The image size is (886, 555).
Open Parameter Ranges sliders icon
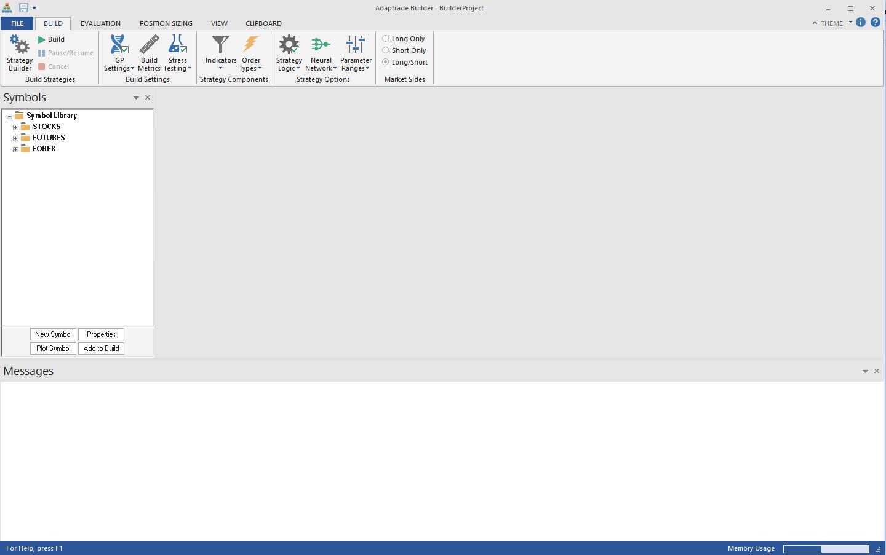point(356,44)
